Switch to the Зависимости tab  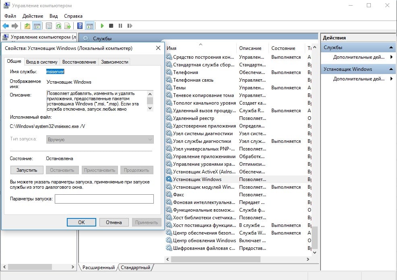114,62
